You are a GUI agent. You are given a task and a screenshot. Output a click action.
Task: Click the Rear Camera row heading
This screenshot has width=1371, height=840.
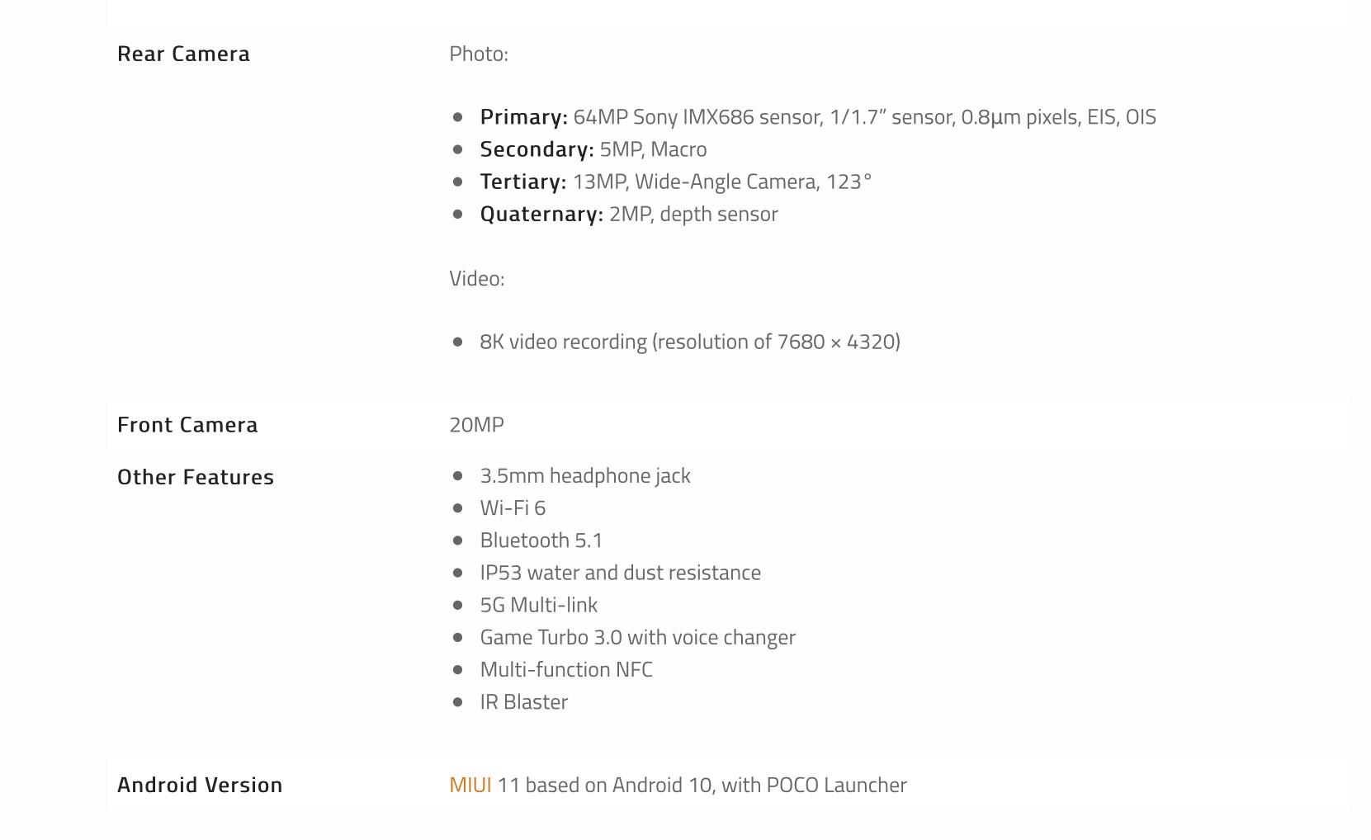[x=183, y=54]
